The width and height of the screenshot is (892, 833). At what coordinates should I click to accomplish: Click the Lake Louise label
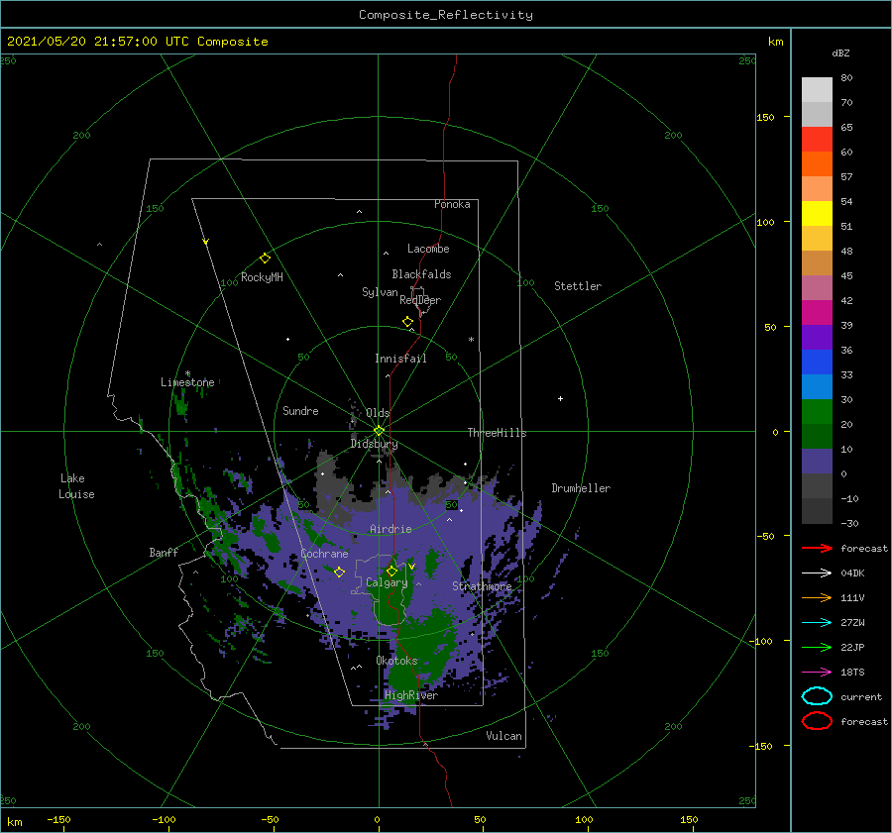tap(76, 486)
